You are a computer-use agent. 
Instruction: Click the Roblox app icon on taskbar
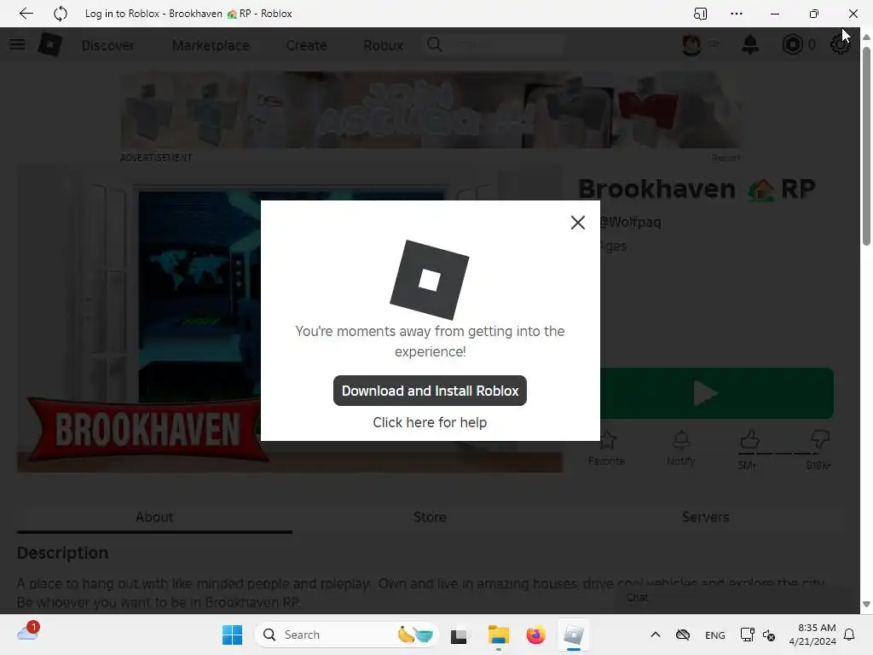point(574,635)
